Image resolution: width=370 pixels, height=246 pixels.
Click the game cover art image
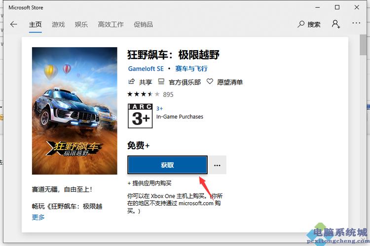pyautogui.click(x=74, y=111)
